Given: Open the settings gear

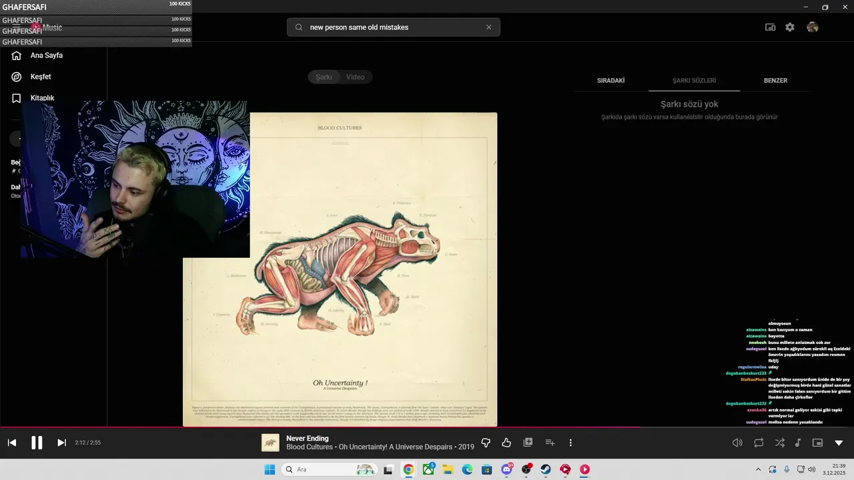Looking at the screenshot, I should pyautogui.click(x=790, y=27).
